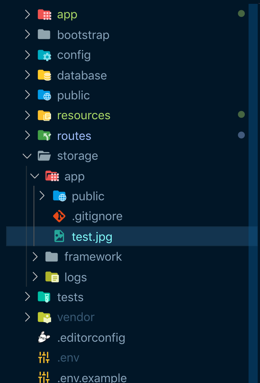Viewport: 260px width, 383px height.
Task: Click the vertical scrollbar on the right
Action: point(254,191)
